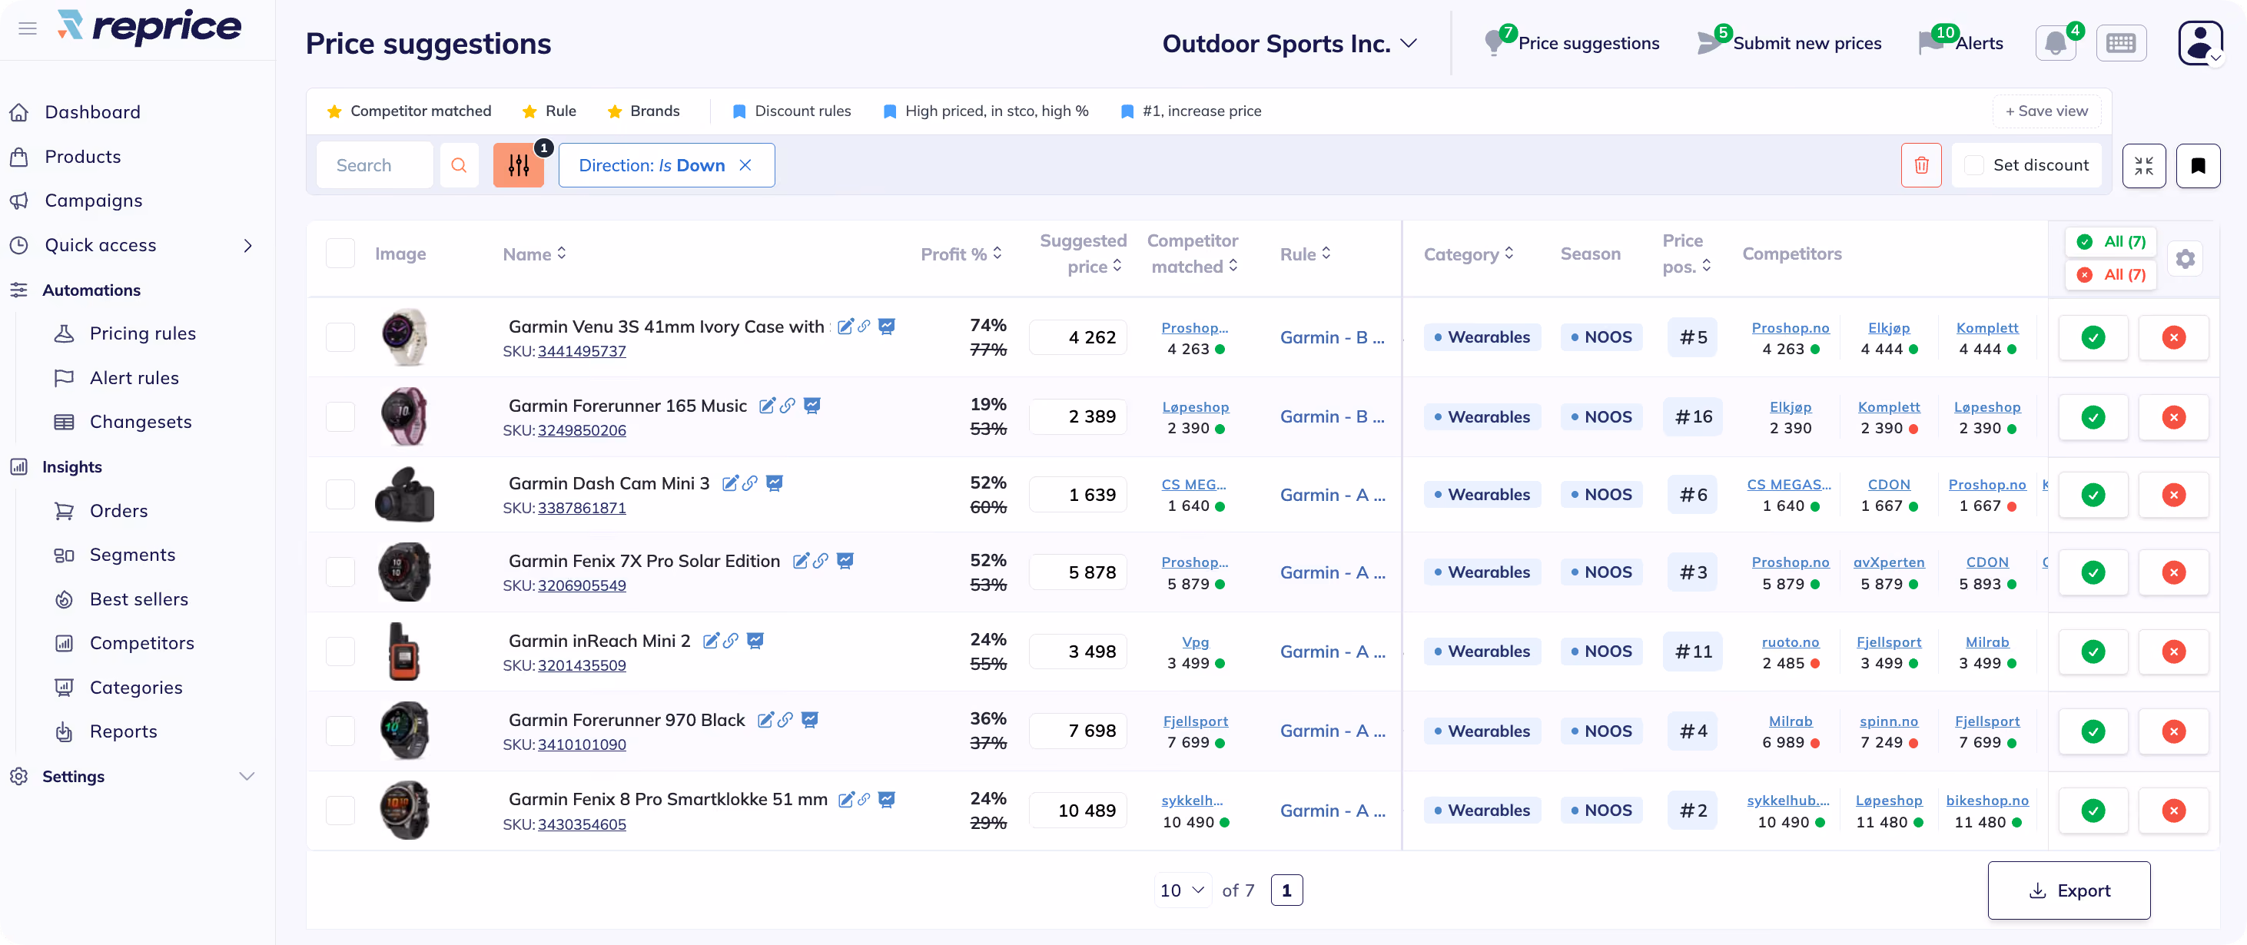The width and height of the screenshot is (2247, 945).
Task: Go to Pricing rules
Action: click(142, 334)
